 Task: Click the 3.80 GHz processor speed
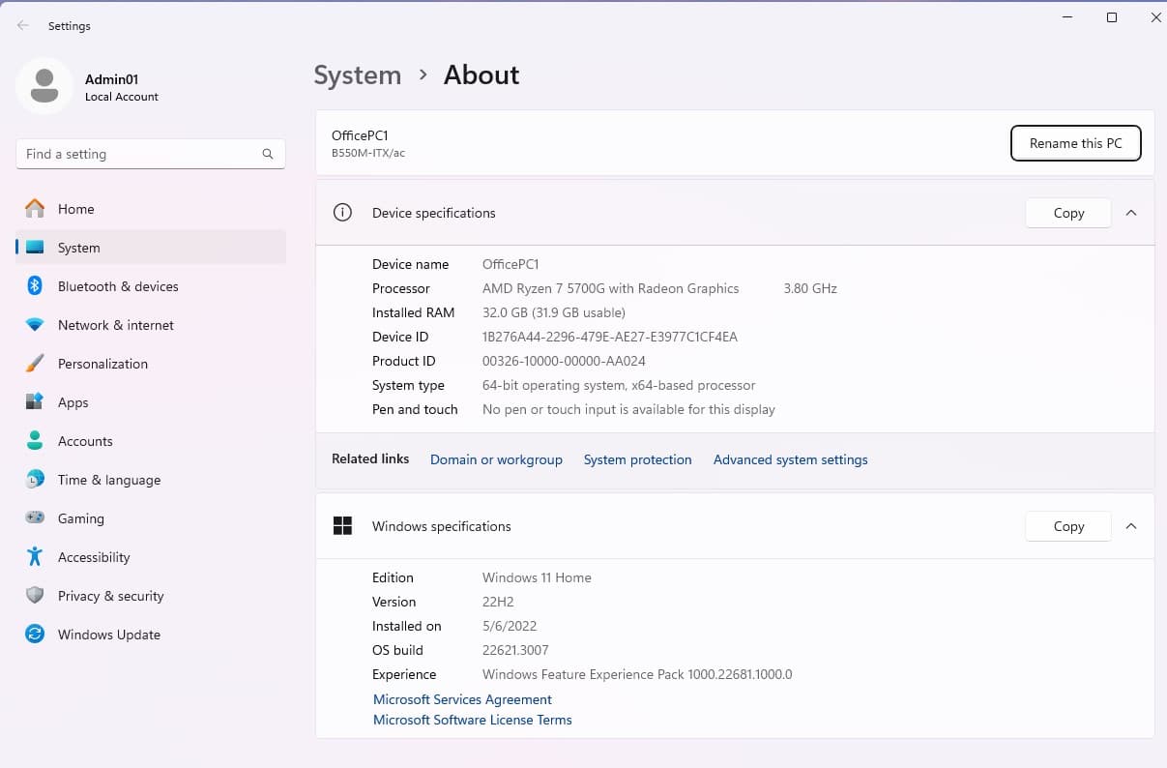pos(810,288)
